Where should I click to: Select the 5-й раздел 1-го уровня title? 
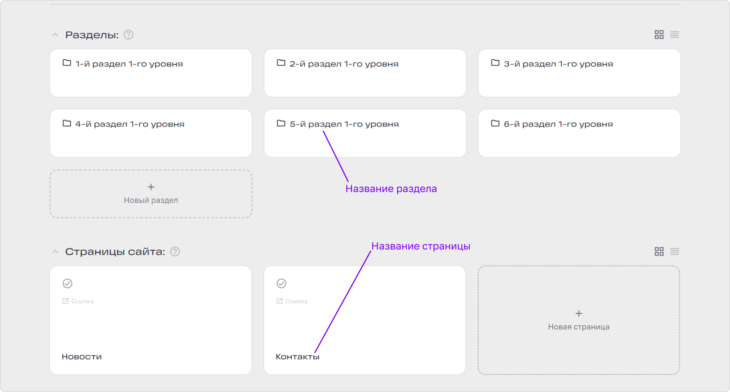[x=344, y=124]
